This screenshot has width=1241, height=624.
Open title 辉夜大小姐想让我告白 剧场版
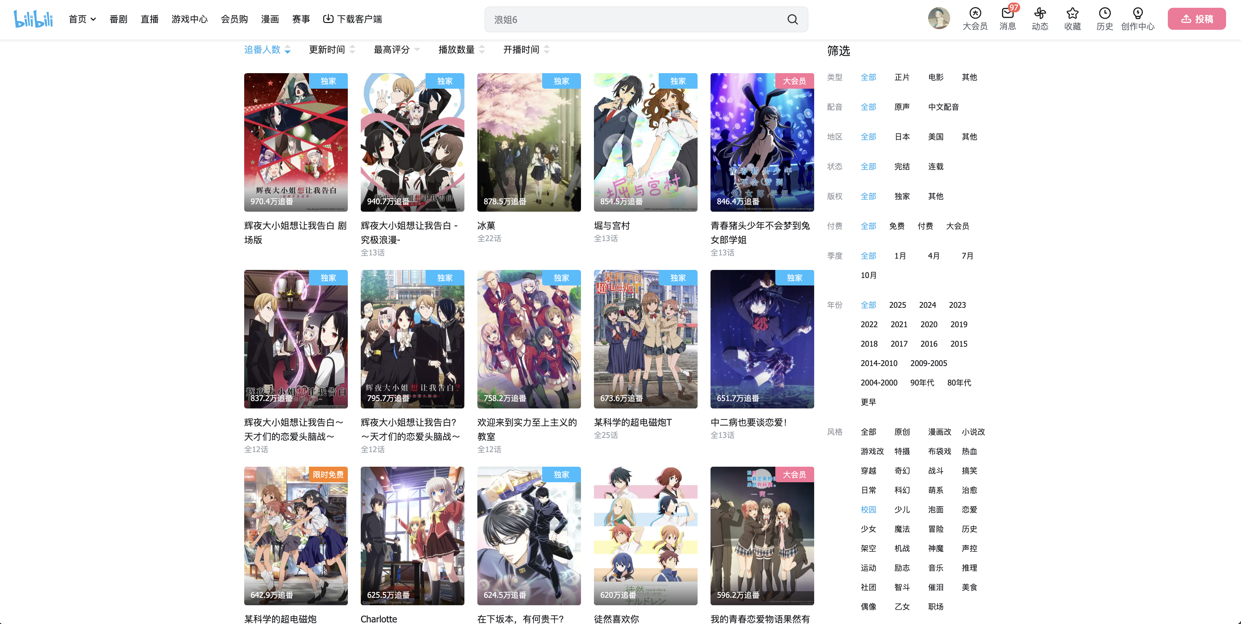point(295,233)
